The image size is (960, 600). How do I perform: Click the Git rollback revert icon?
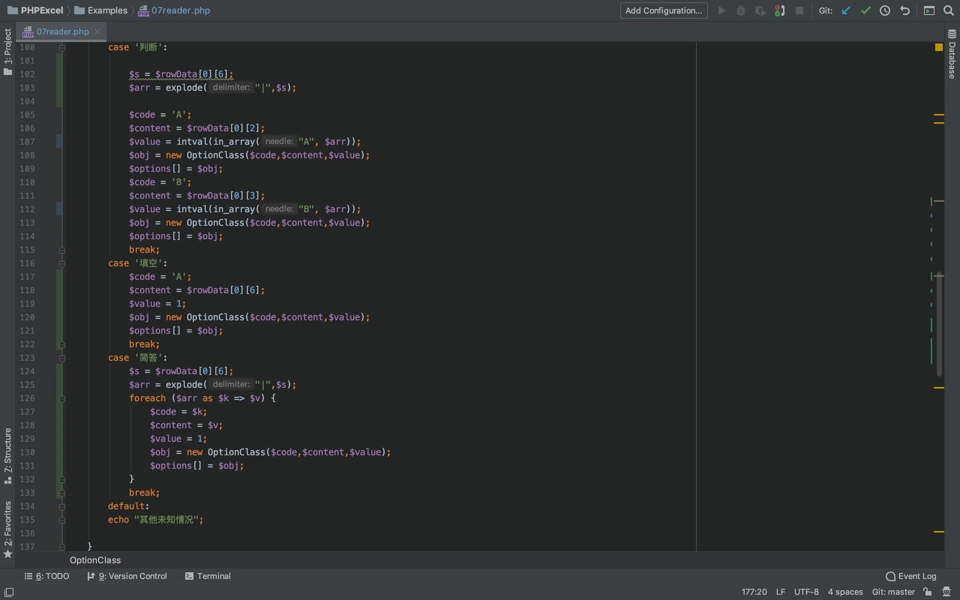[x=905, y=11]
